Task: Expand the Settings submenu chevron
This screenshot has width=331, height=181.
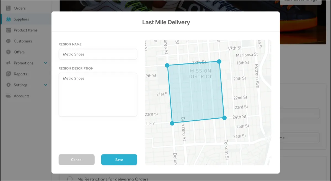Action: click(46, 85)
